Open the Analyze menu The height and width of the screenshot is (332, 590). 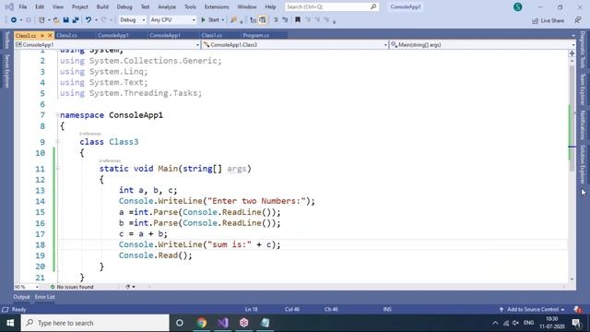tap(167, 6)
